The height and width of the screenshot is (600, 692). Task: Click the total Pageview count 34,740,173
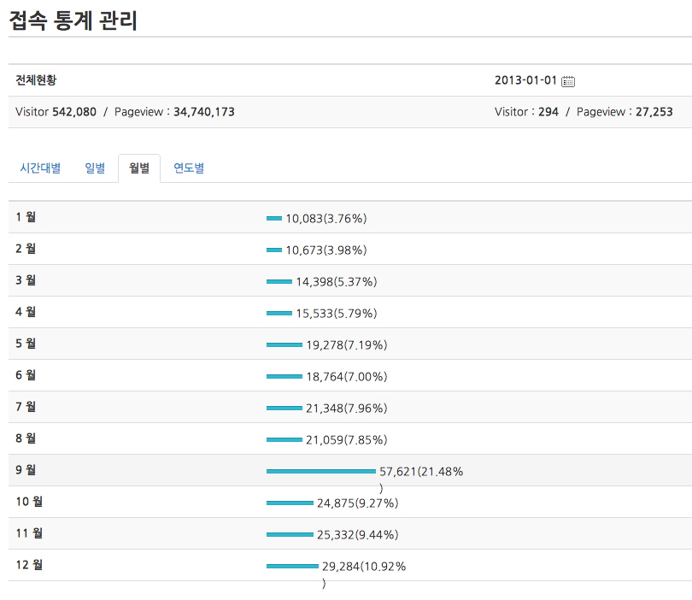(204, 112)
